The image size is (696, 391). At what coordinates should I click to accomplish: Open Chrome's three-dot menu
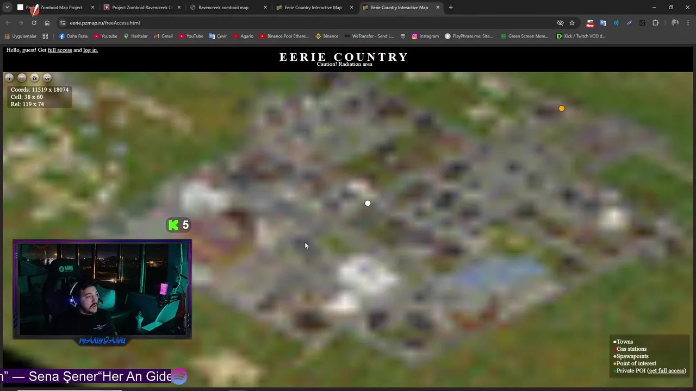tap(688, 23)
